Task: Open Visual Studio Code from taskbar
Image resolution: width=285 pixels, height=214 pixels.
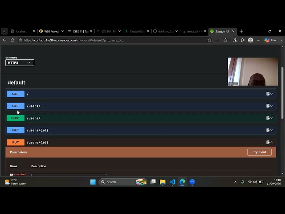Action: pos(172,182)
